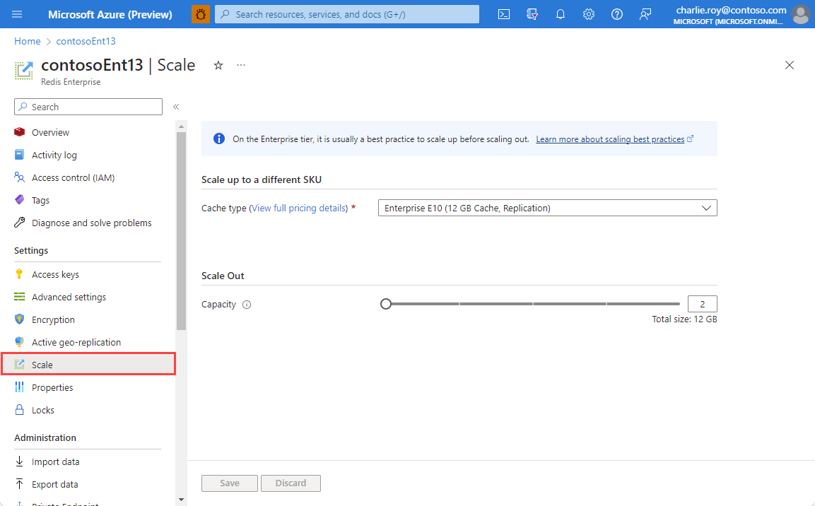Open the ellipsis more options menu
The width and height of the screenshot is (815, 506).
tap(240, 65)
